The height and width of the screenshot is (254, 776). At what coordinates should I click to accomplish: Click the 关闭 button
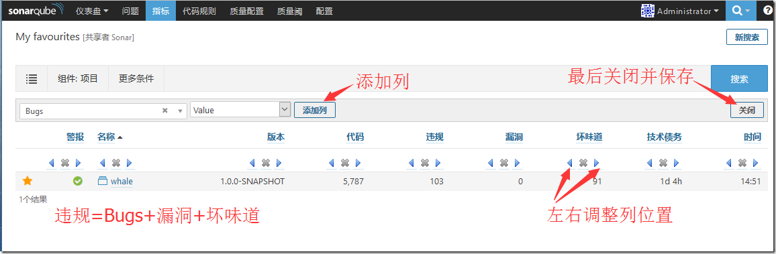(x=747, y=110)
